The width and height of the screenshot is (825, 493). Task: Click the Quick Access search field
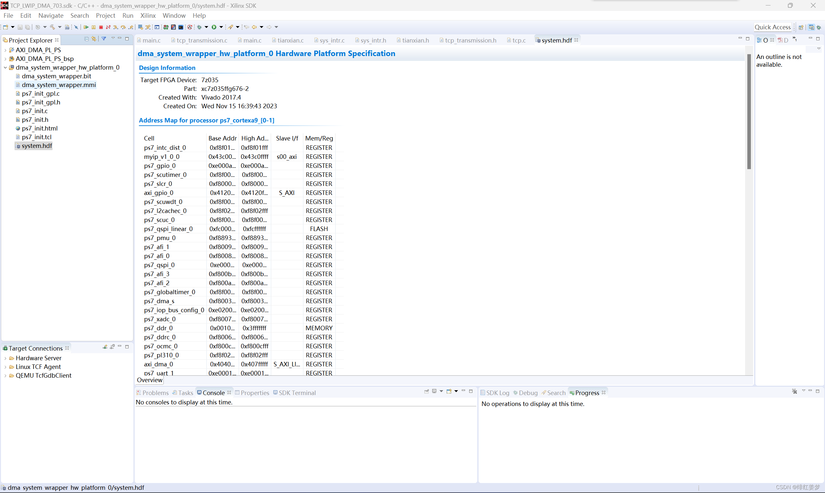[772, 27]
